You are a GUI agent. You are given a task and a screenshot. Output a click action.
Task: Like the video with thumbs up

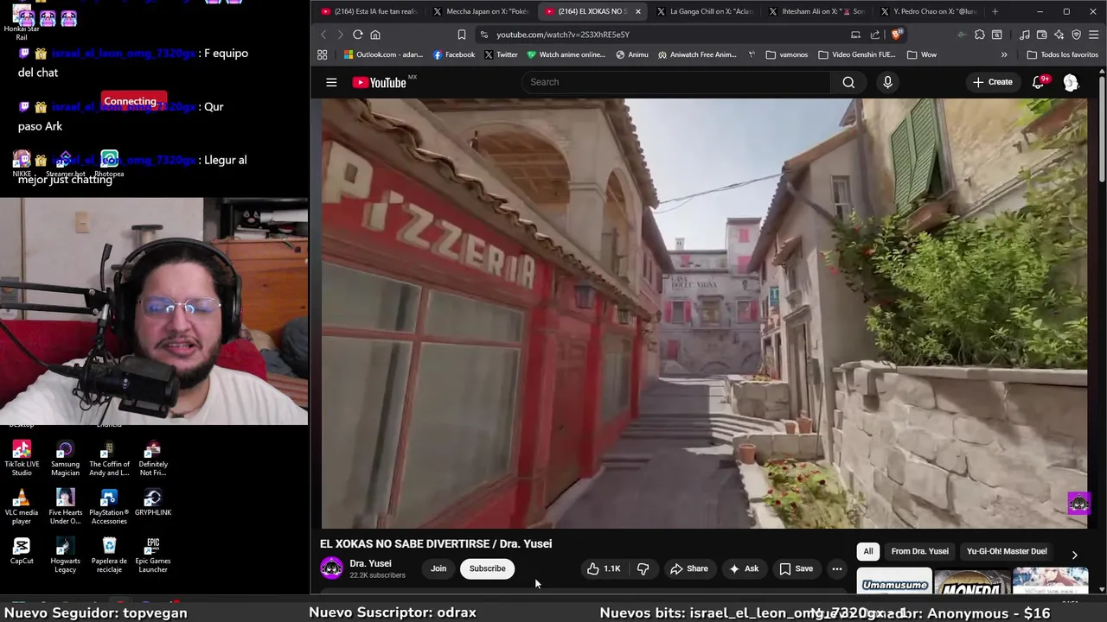[604, 568]
